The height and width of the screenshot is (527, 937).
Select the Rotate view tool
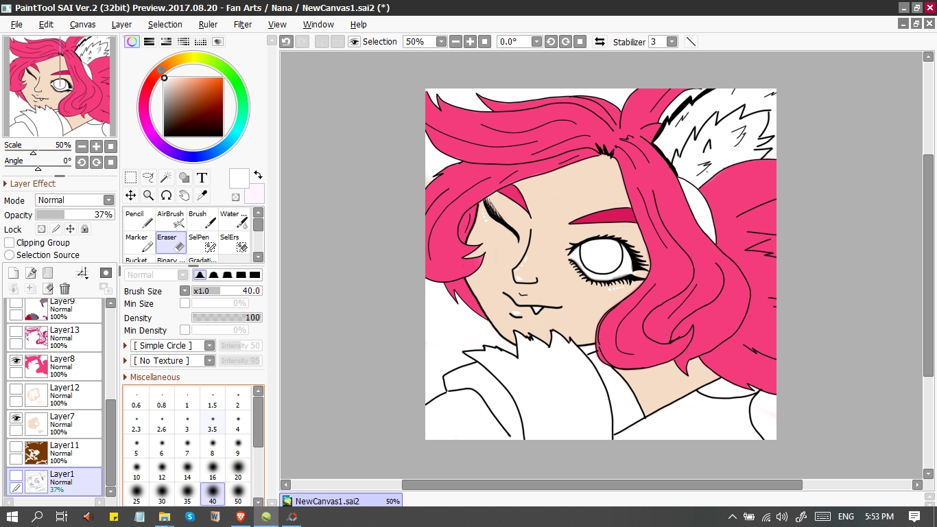click(x=166, y=196)
